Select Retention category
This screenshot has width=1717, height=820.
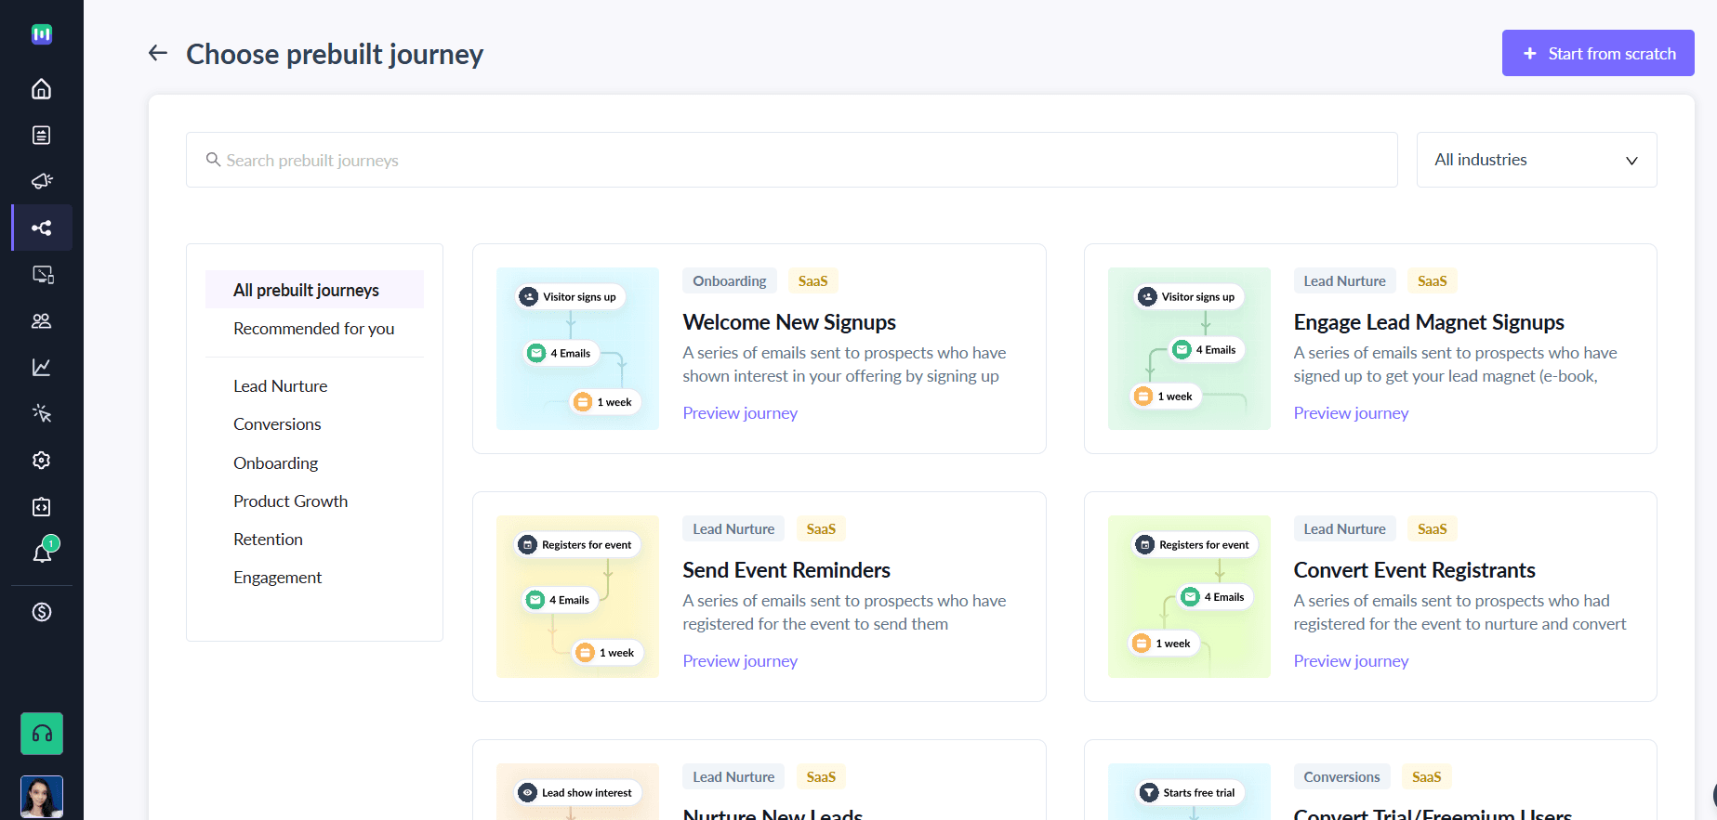click(x=268, y=540)
